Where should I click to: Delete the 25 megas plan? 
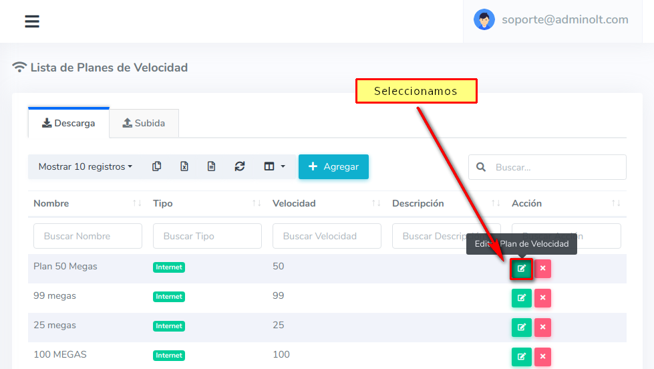pyautogui.click(x=542, y=328)
